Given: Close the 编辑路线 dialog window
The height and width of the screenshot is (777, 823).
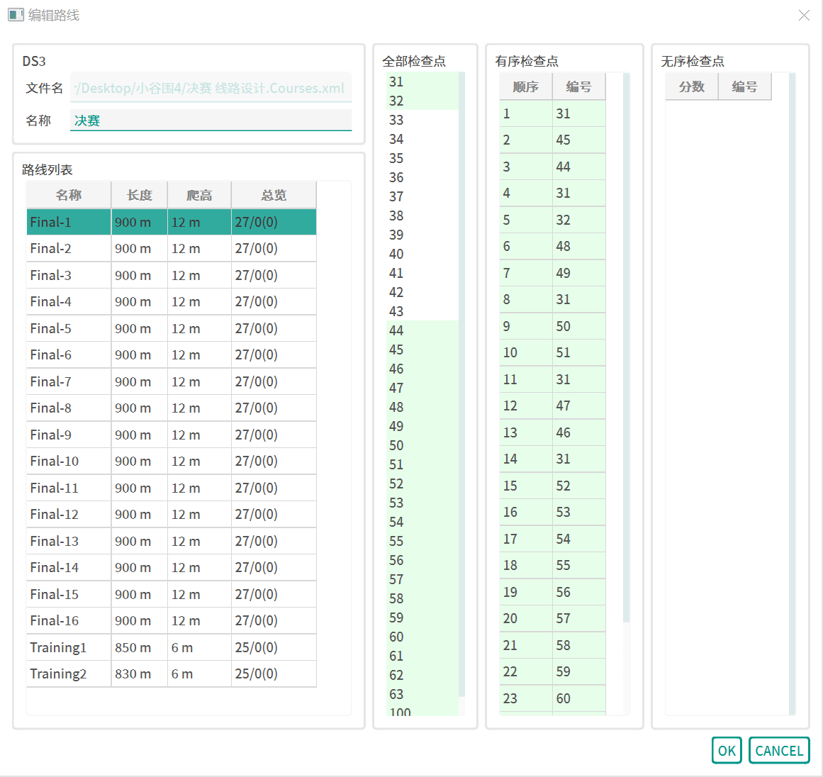Looking at the screenshot, I should click(x=804, y=16).
